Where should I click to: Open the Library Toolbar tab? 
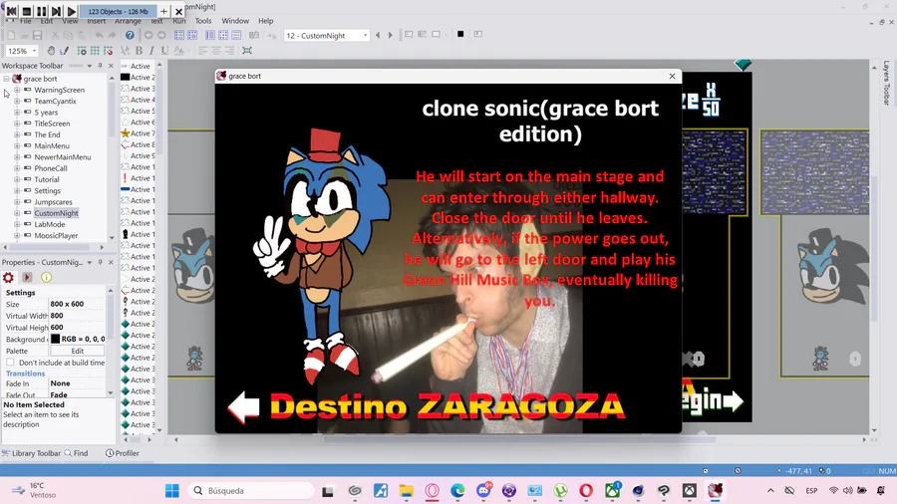point(31,453)
